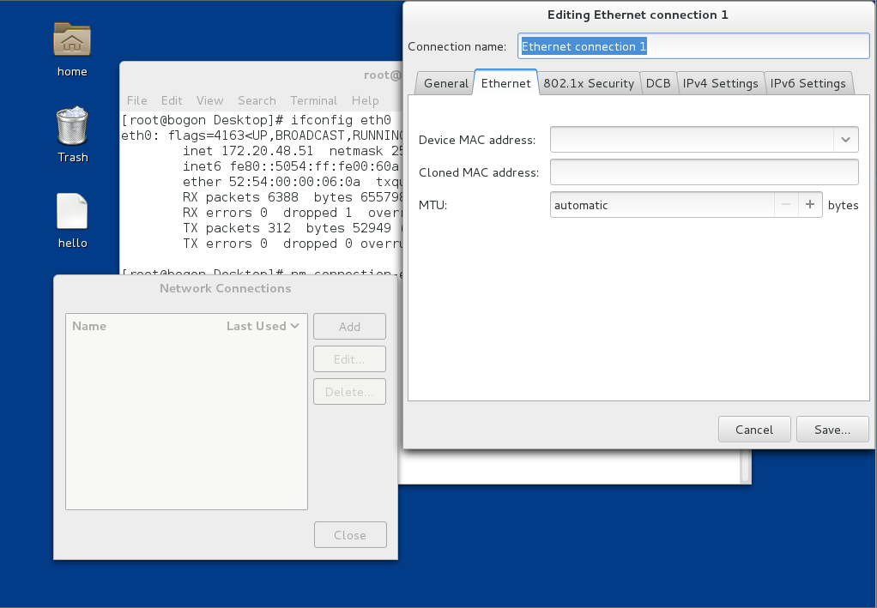Screen dimensions: 877x608
Task: Click the 'RX packets 6388' line in terminal
Action: coord(293,197)
